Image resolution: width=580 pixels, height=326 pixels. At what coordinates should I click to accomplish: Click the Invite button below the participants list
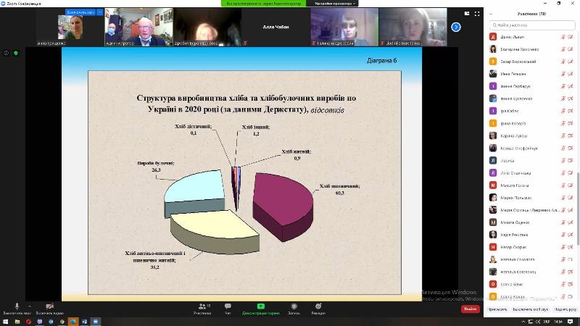click(x=497, y=309)
